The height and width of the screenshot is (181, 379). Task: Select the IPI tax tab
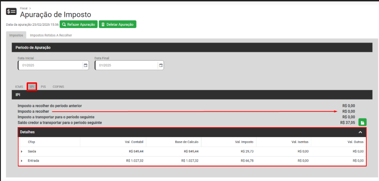click(x=32, y=86)
